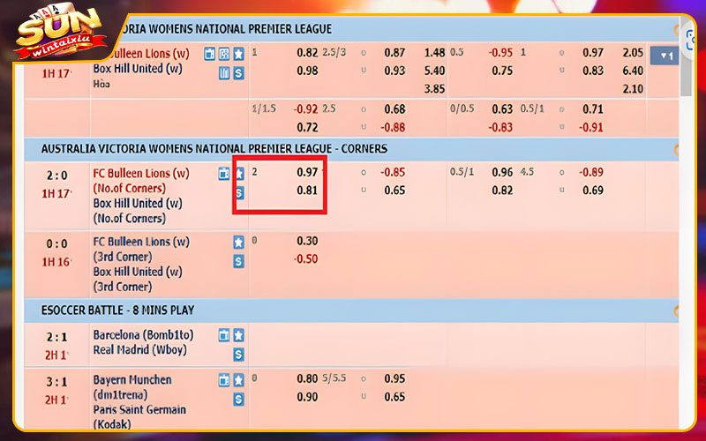
Task: Toggle favorite star for 3rd Corner match
Action: pos(238,242)
